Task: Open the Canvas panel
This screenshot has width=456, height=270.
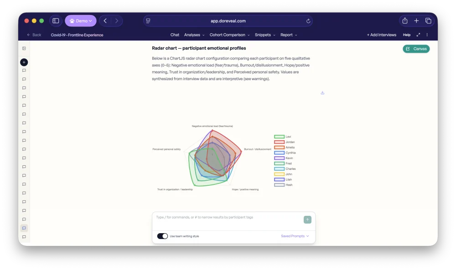Action: [x=416, y=49]
